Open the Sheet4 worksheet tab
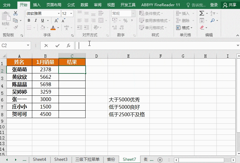This screenshot has width=240, height=163. [x=39, y=160]
